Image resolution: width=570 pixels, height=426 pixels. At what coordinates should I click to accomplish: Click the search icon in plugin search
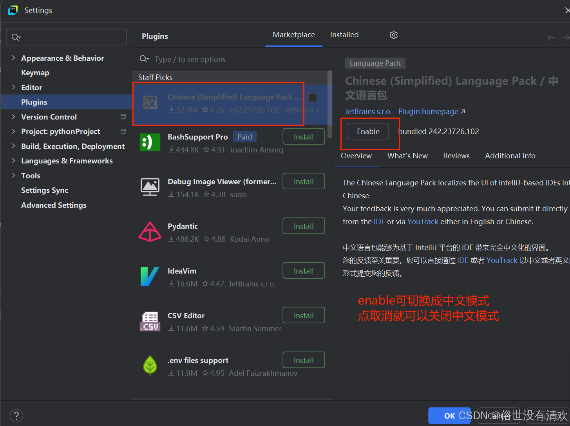click(x=144, y=59)
